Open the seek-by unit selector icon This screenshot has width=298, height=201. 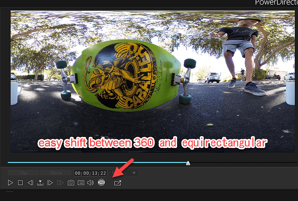[40, 183]
